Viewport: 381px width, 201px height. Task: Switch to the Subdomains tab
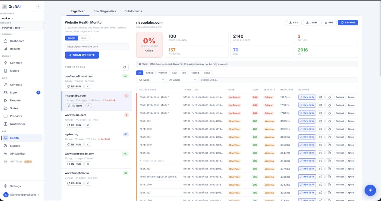[133, 11]
